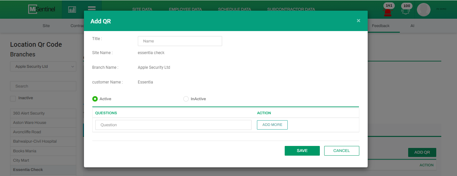Focus the Title name input field
Viewport: 457px width, 176px height.
coord(180,41)
